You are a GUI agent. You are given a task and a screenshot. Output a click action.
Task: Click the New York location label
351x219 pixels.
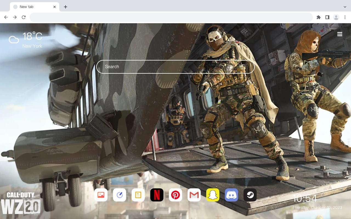[x=32, y=46]
